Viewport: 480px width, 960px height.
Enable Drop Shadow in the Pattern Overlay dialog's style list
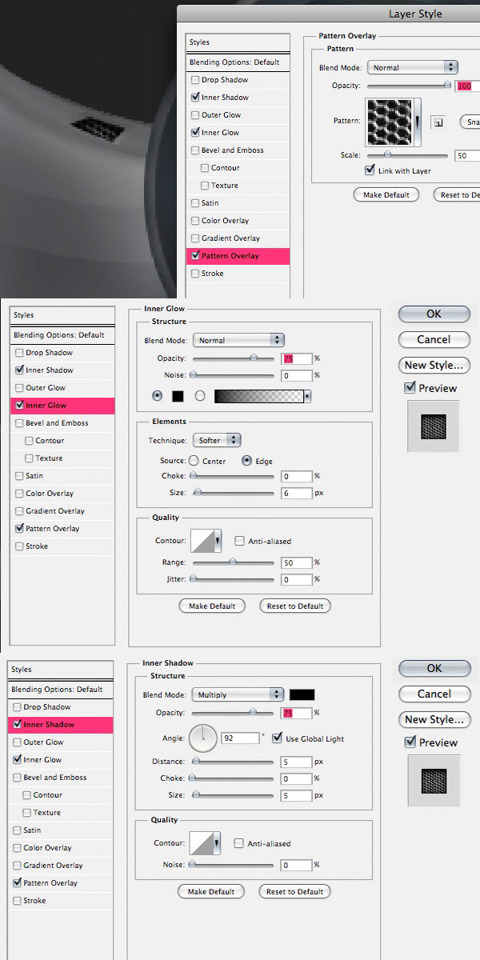pyautogui.click(x=195, y=80)
